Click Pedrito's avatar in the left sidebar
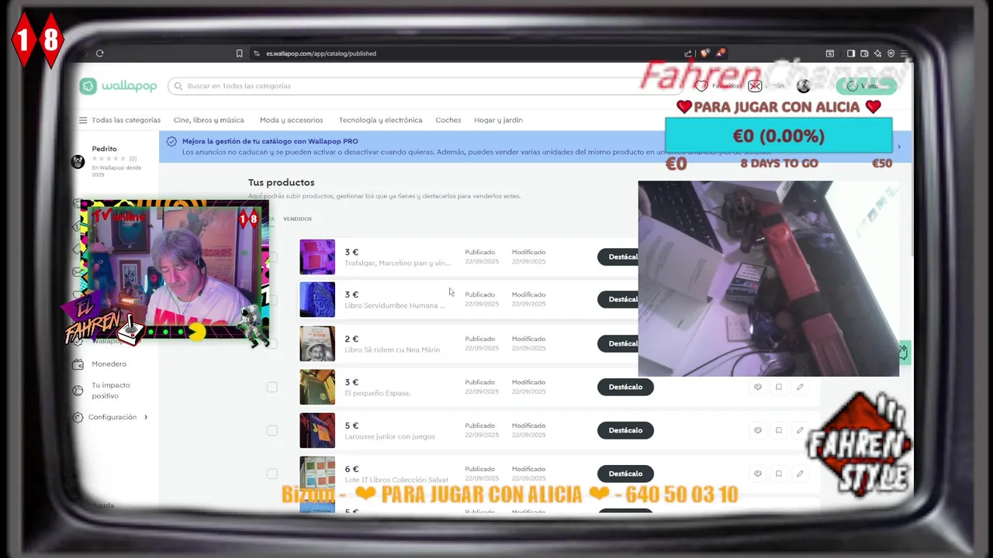Viewport: 993px width, 558px height. [x=78, y=161]
